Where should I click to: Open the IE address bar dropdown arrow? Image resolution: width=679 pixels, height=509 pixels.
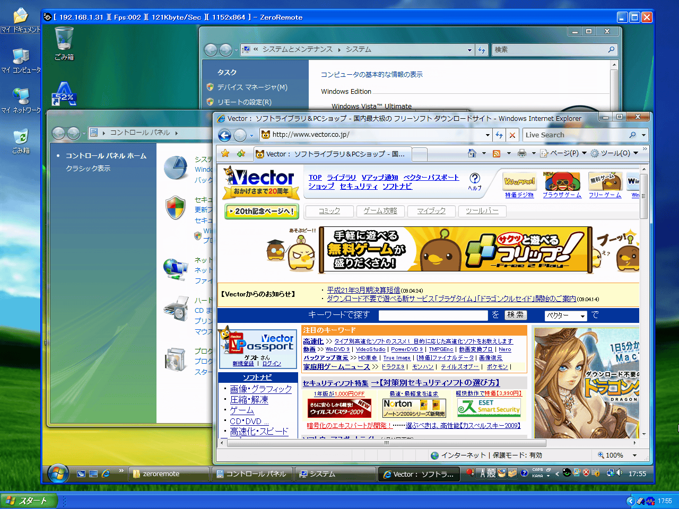[x=488, y=135]
